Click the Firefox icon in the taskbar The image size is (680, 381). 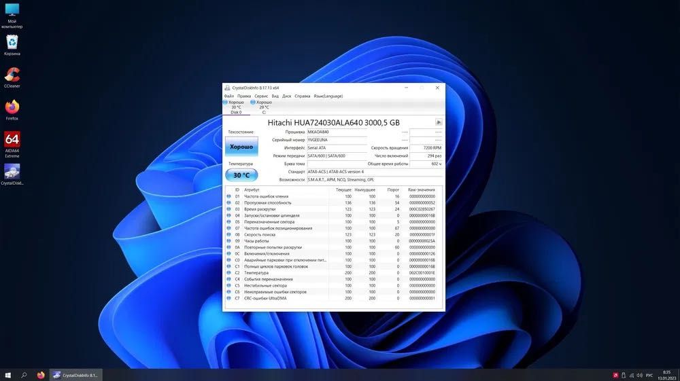click(x=41, y=376)
